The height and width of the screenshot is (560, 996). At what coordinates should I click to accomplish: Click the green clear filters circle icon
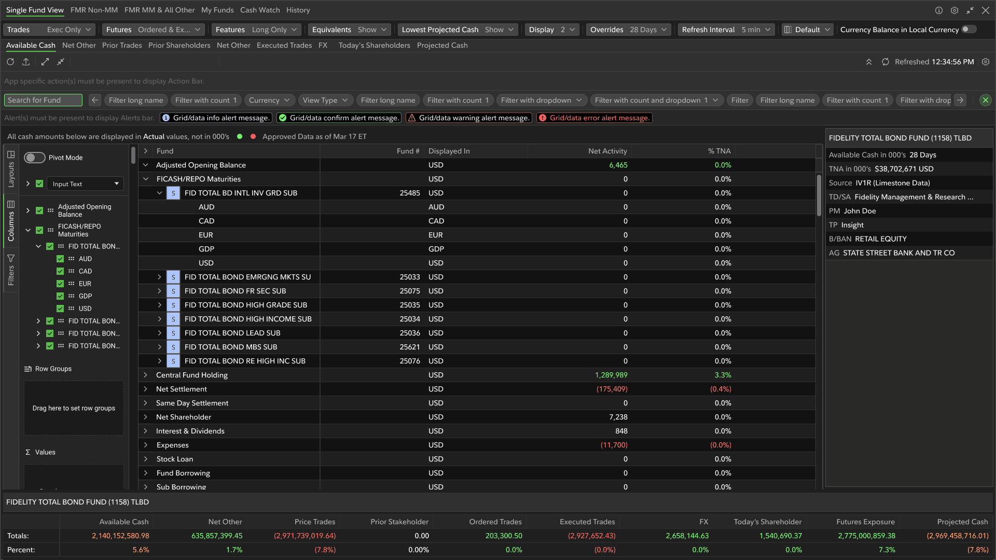(x=985, y=100)
